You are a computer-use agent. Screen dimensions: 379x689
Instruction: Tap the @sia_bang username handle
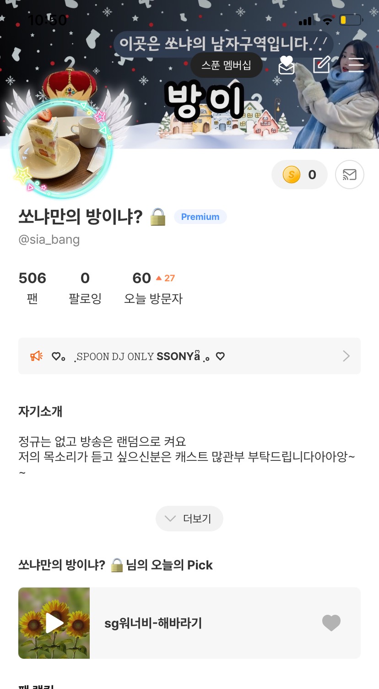tap(49, 240)
